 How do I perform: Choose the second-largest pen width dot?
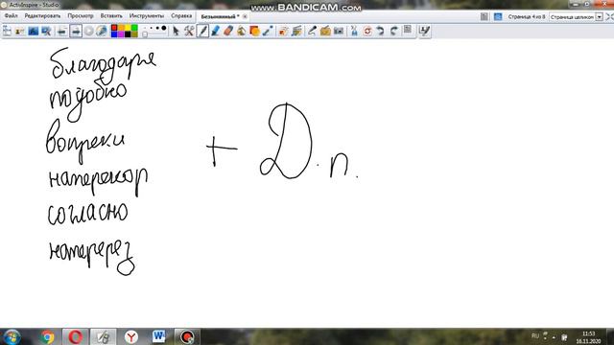(x=157, y=28)
